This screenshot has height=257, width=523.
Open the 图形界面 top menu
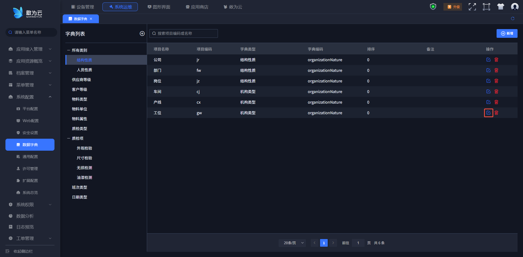[x=159, y=7]
